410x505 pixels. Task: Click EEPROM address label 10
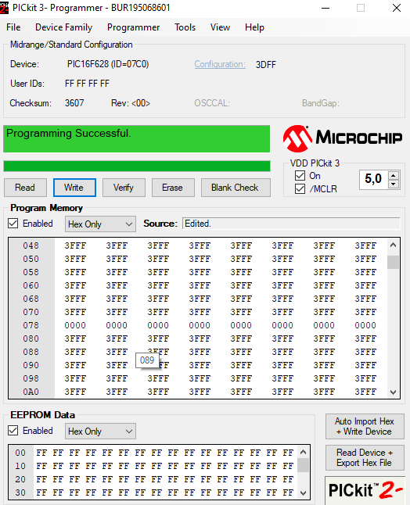(20, 466)
